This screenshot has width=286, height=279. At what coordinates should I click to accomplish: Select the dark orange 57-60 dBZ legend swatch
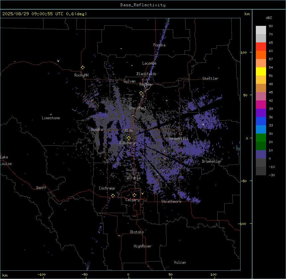(x=261, y=55)
